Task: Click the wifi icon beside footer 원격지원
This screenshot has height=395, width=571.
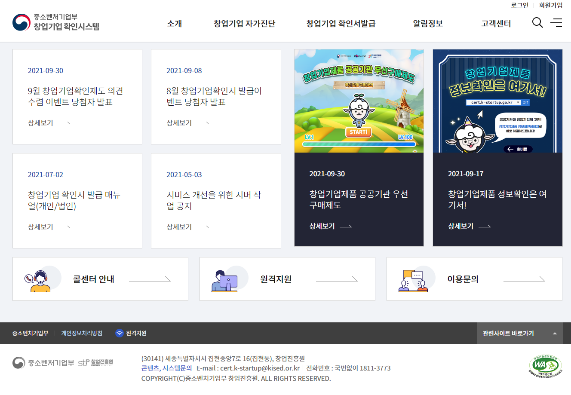Action: [119, 333]
